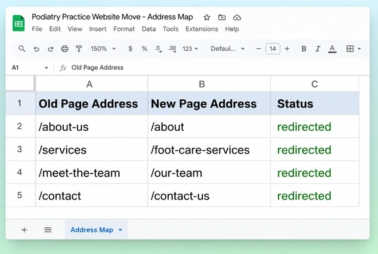Open the Extensions menu
This screenshot has height=254, width=378.
pos(202,29)
